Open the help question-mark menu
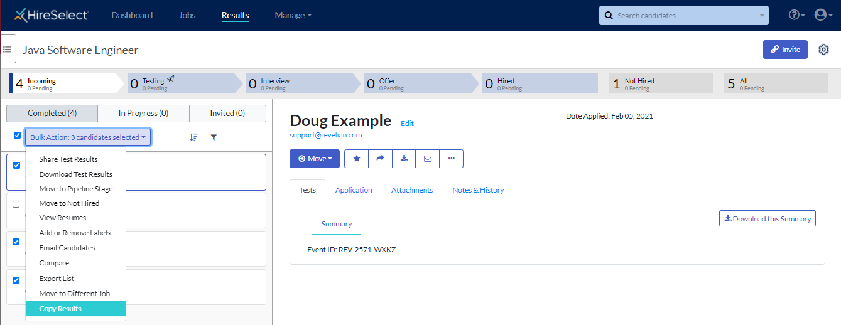841x325 pixels. pos(797,15)
